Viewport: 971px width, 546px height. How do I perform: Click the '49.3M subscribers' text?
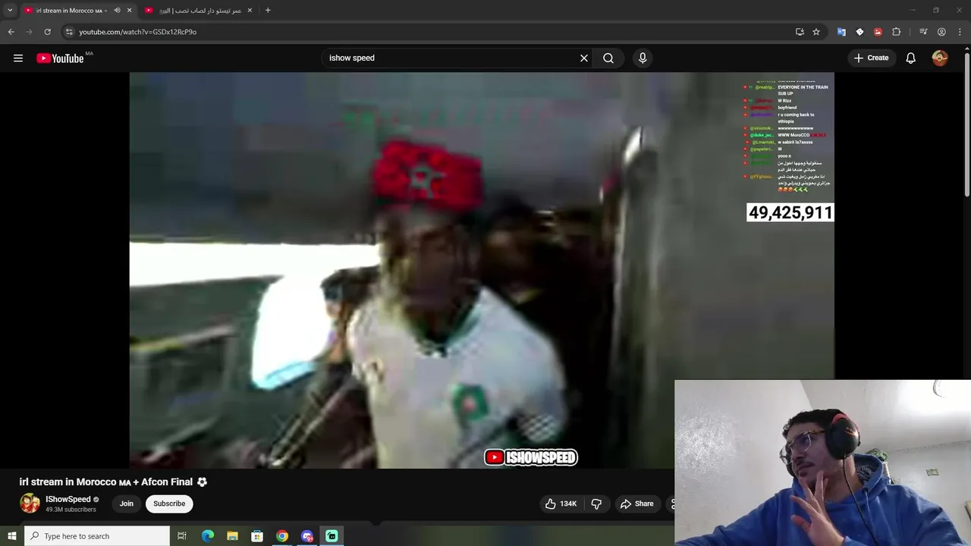71,510
